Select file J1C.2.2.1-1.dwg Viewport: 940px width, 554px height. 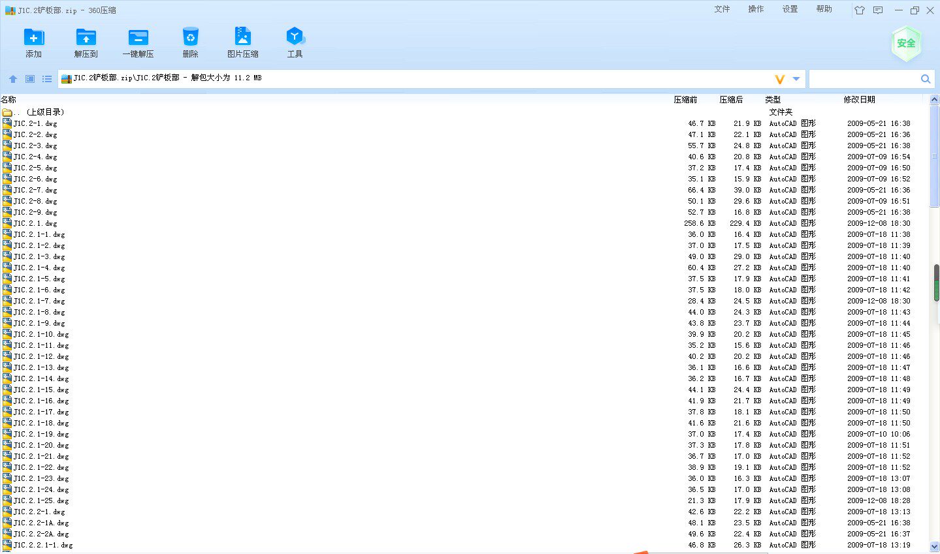click(464, 545)
